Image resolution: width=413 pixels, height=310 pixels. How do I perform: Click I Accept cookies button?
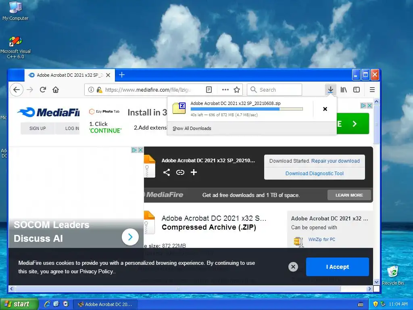coord(338,267)
